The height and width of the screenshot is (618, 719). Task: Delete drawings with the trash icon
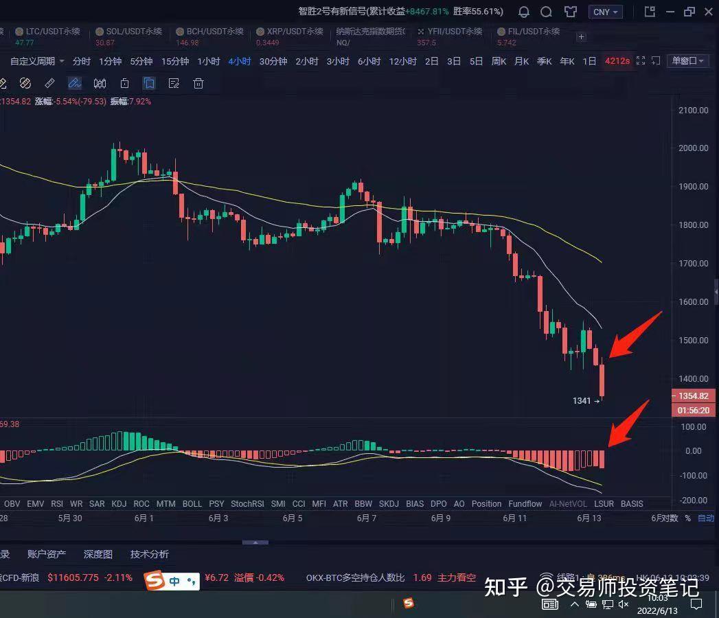click(x=198, y=84)
